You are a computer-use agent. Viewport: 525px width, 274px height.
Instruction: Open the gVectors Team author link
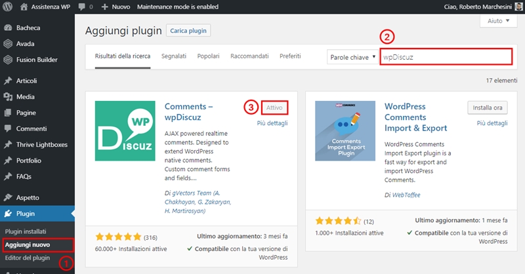coord(198,202)
